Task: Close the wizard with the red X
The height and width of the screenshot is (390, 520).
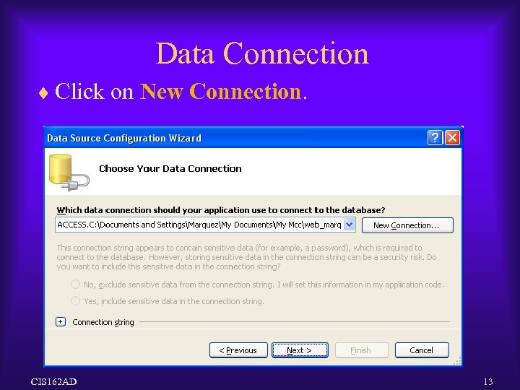Action: [x=452, y=138]
